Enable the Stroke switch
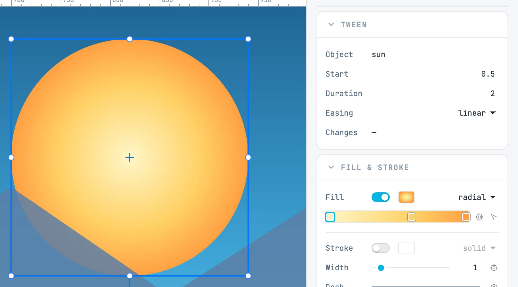 [x=381, y=248]
